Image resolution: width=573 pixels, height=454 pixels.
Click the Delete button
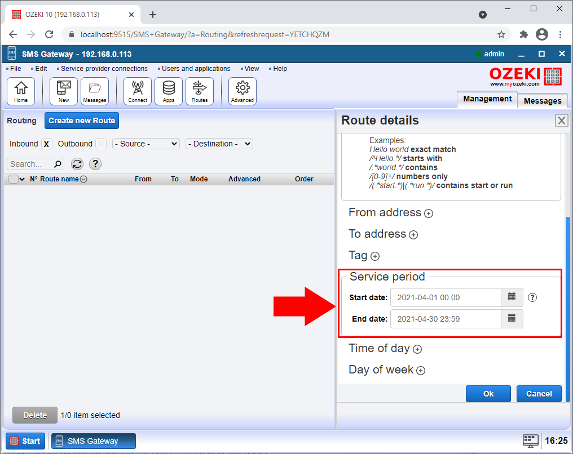[35, 415]
